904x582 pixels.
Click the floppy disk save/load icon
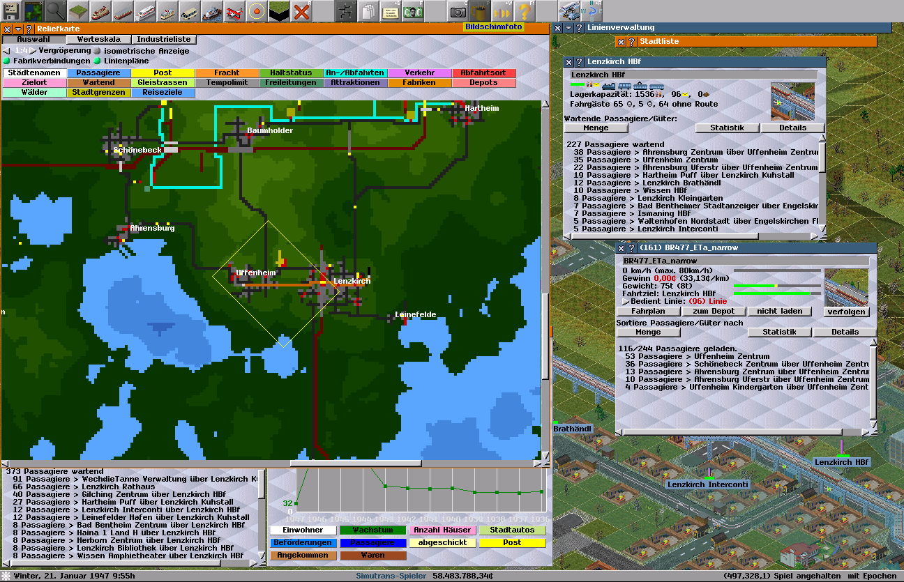coord(12,11)
